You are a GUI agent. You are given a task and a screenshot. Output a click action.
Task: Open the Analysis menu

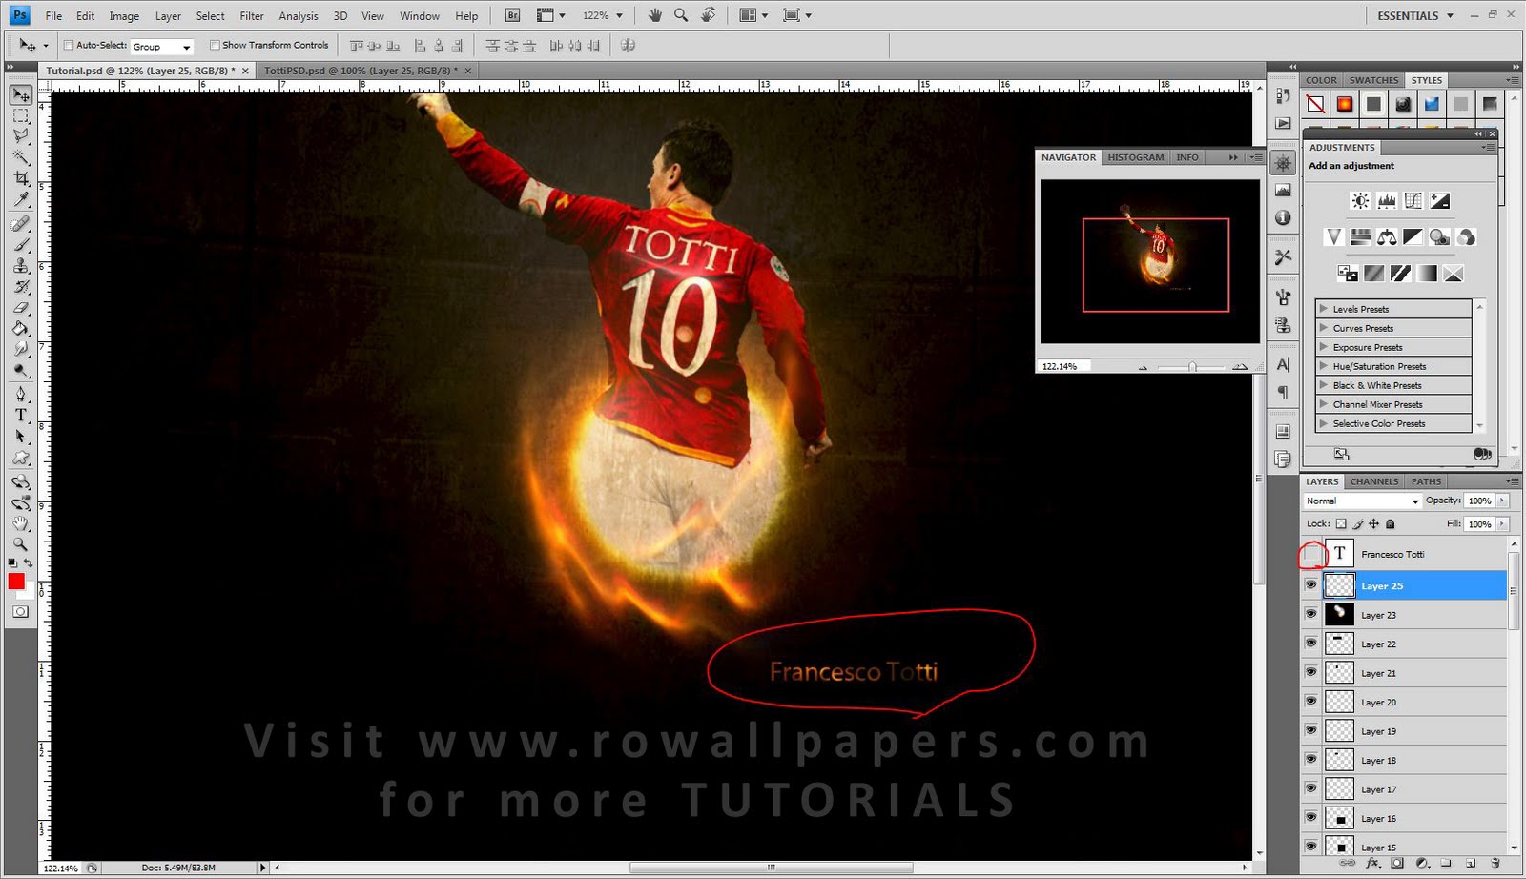[x=299, y=16]
